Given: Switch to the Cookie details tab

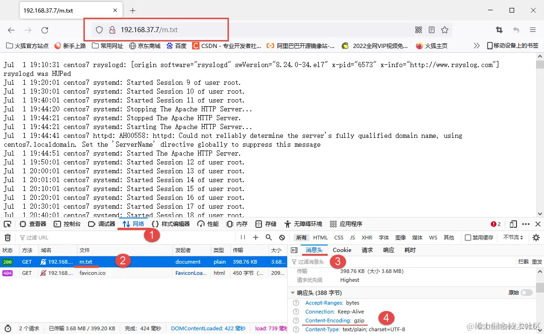Looking at the screenshot, I should [342, 250].
